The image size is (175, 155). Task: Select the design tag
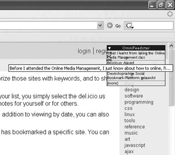click(132, 90)
